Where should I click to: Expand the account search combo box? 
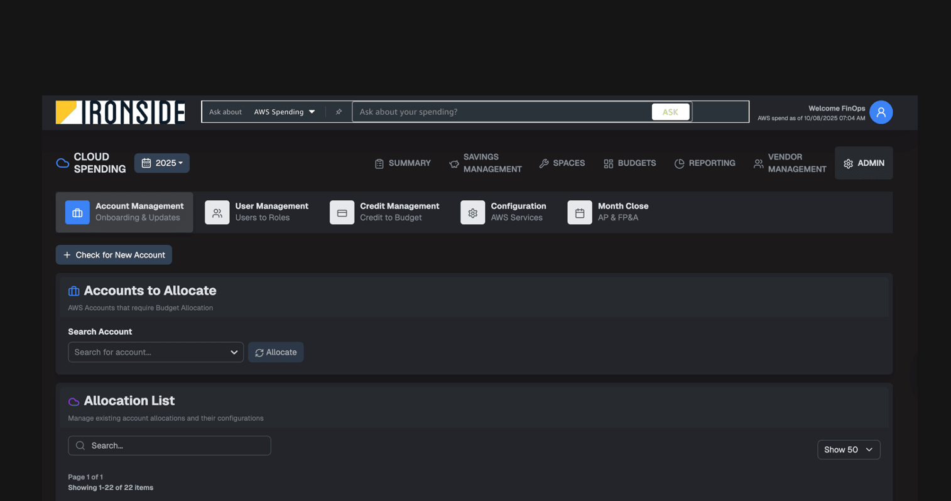click(x=155, y=352)
